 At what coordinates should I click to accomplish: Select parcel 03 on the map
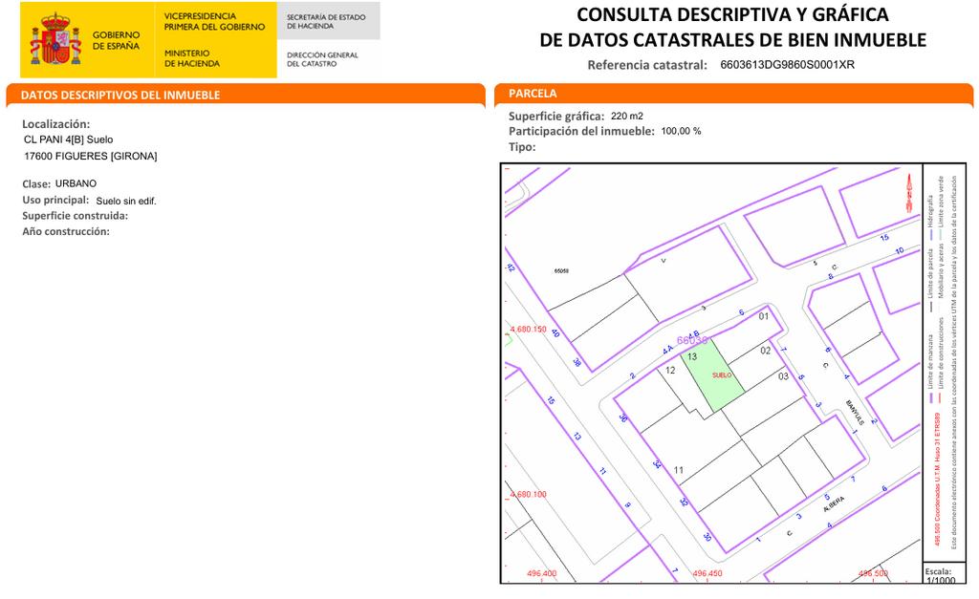point(783,376)
